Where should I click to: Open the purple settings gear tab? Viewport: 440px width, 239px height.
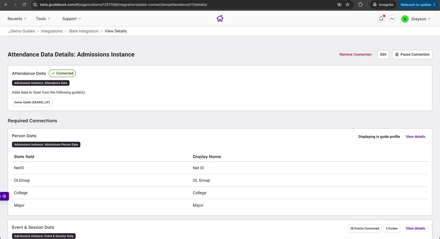click(4, 196)
